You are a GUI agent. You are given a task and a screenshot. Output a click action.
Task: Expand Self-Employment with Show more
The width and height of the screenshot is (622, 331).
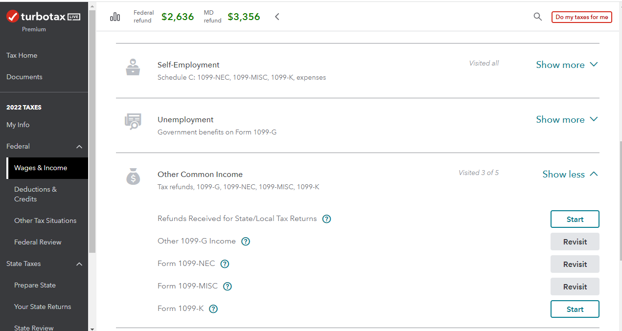[x=567, y=65]
